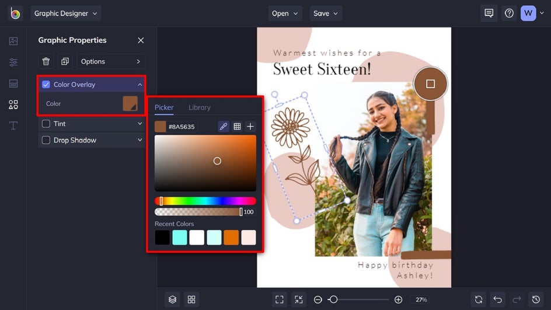
Task: Click the opacity value 100 field
Action: coord(249,211)
